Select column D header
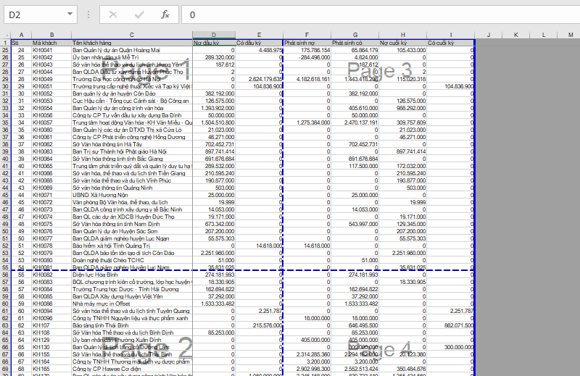This screenshot has width=580, height=376. click(x=214, y=35)
